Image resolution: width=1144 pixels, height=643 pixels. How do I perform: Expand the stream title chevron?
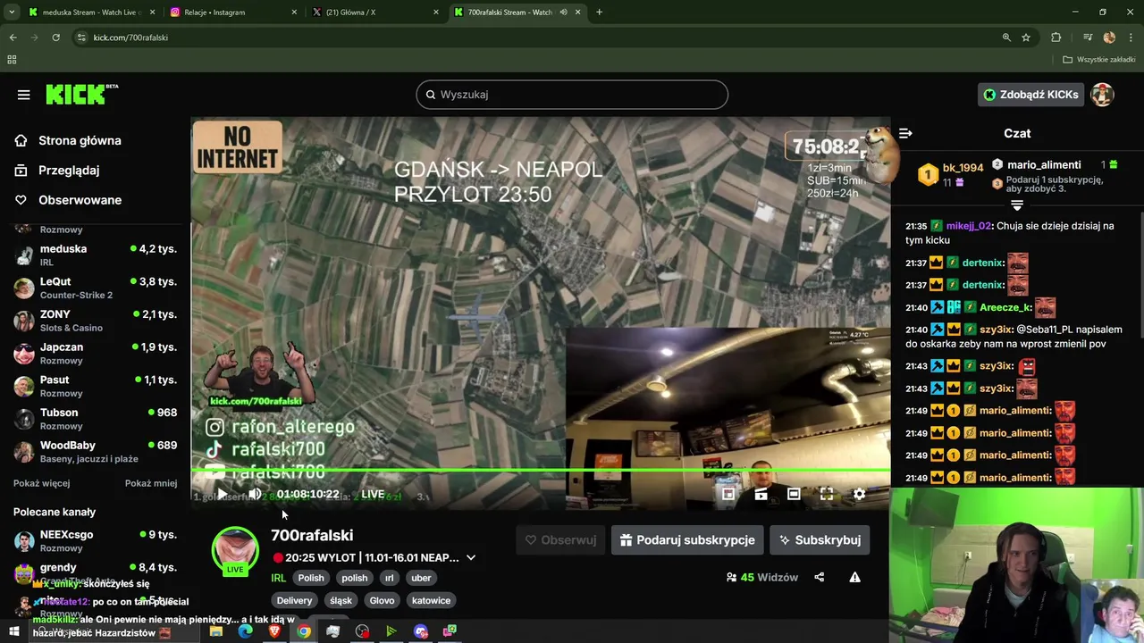click(x=471, y=558)
